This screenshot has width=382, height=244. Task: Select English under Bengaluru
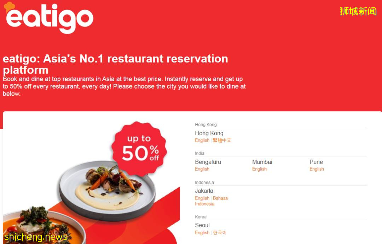(202, 169)
